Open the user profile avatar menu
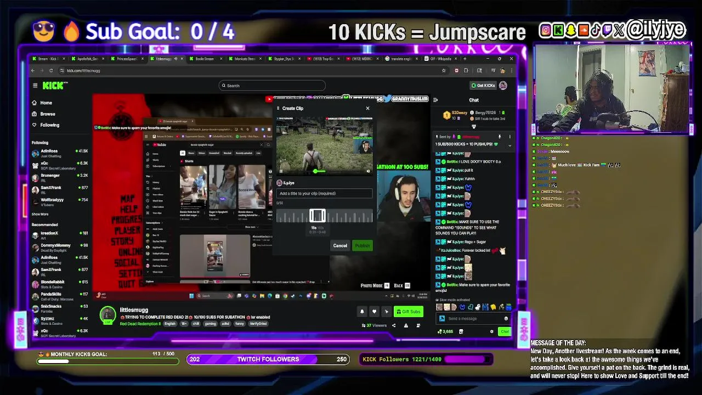The width and height of the screenshot is (702, 395). [503, 86]
